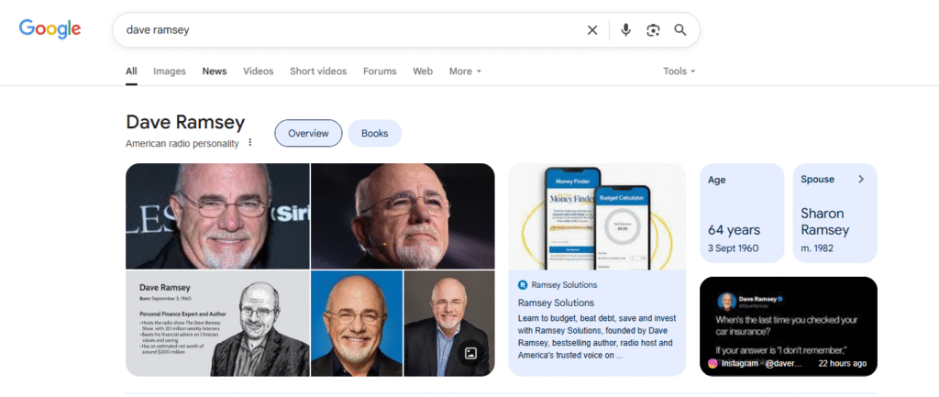The image size is (939, 397).
Task: Open the Ramsey Solutions result link
Action: tap(556, 303)
